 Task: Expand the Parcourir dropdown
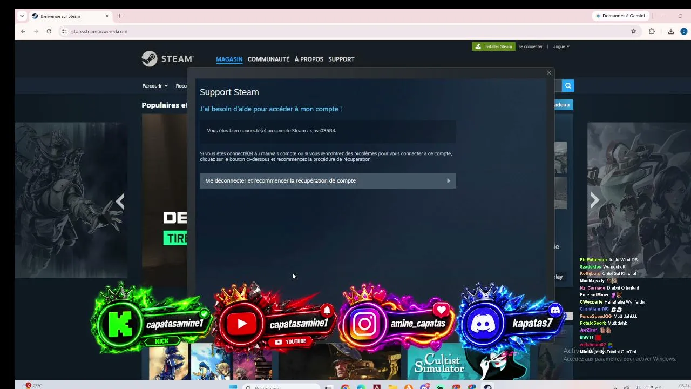point(155,86)
